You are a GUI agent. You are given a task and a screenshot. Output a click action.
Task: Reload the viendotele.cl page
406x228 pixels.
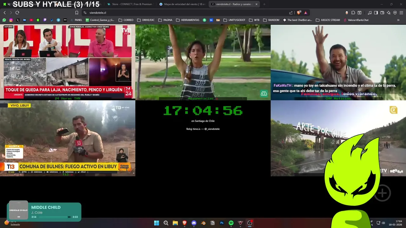[x=17, y=13]
